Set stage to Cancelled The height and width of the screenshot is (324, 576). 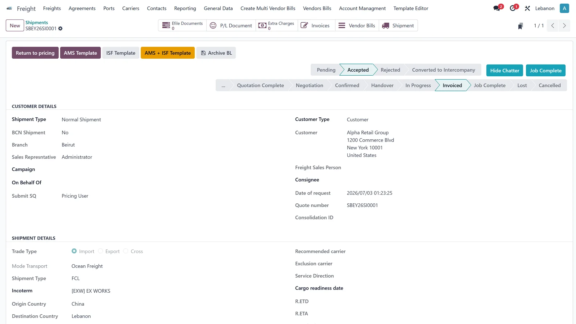point(550,85)
